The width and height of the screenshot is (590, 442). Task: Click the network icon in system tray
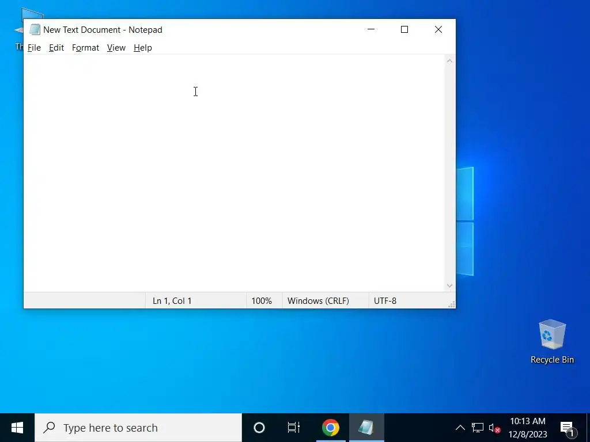click(x=478, y=428)
